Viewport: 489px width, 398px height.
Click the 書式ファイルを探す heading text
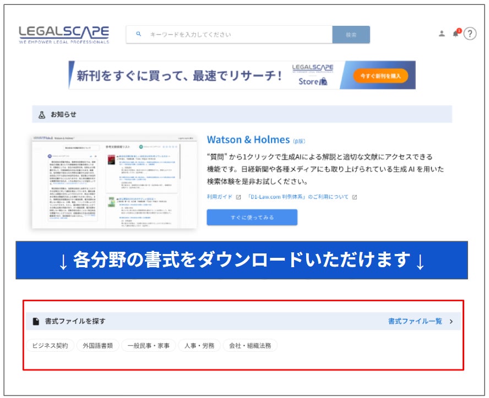[x=75, y=321]
